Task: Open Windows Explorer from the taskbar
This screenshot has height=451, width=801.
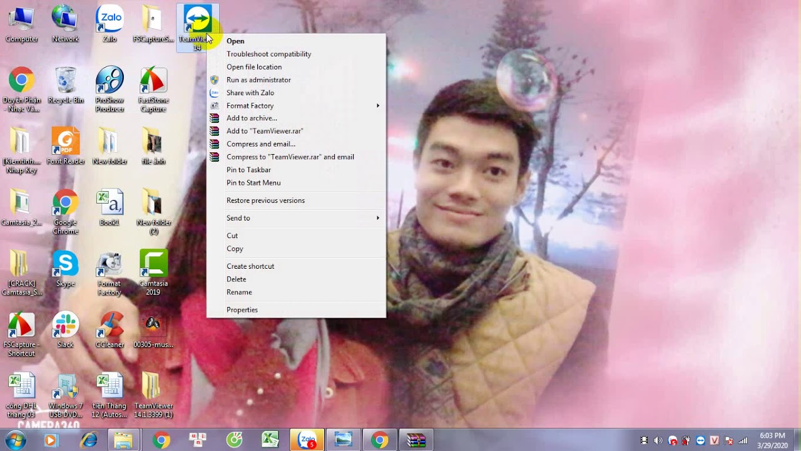Action: (x=123, y=440)
